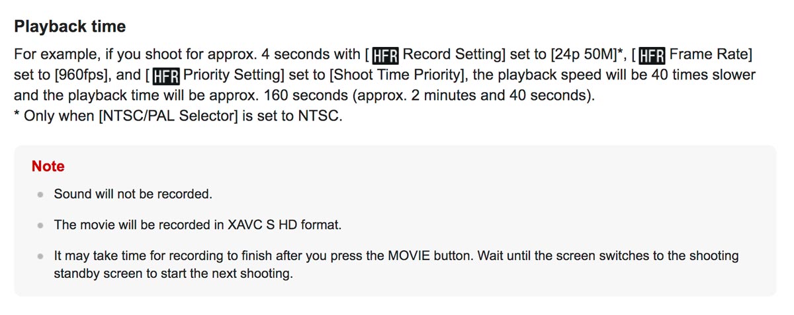Click the HFR icon before Record Setting

pos(385,54)
